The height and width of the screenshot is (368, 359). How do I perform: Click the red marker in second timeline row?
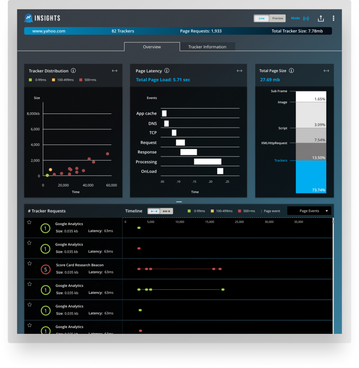pos(139,248)
